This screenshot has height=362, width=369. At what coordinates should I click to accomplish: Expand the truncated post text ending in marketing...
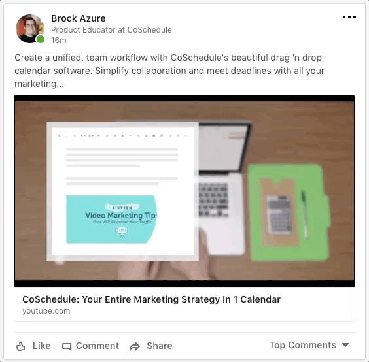click(x=39, y=84)
